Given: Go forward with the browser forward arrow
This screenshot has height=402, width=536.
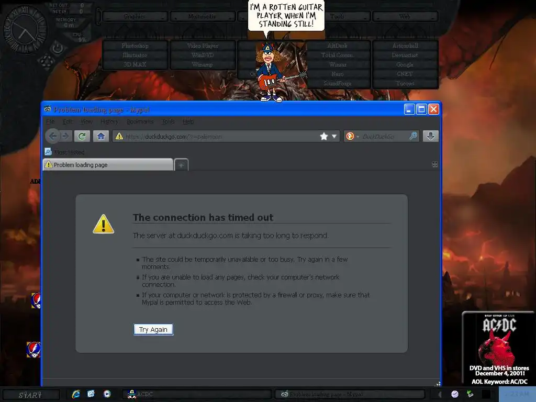Looking at the screenshot, I should coord(65,136).
